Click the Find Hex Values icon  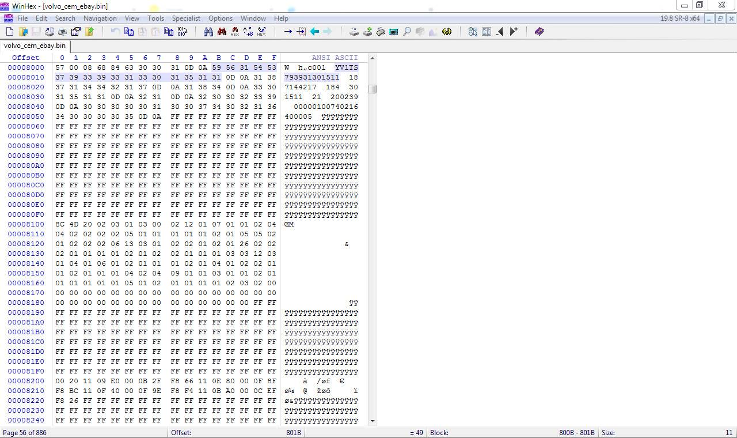235,32
